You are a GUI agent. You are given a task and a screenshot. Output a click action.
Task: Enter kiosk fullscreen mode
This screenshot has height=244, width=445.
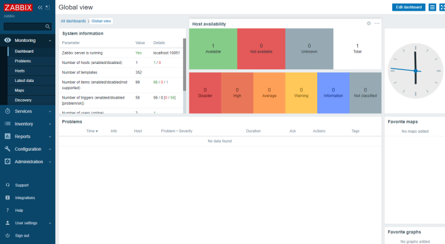point(443,7)
